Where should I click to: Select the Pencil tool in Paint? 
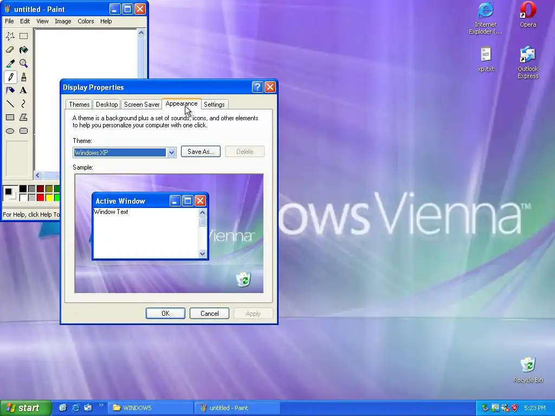pos(10,77)
